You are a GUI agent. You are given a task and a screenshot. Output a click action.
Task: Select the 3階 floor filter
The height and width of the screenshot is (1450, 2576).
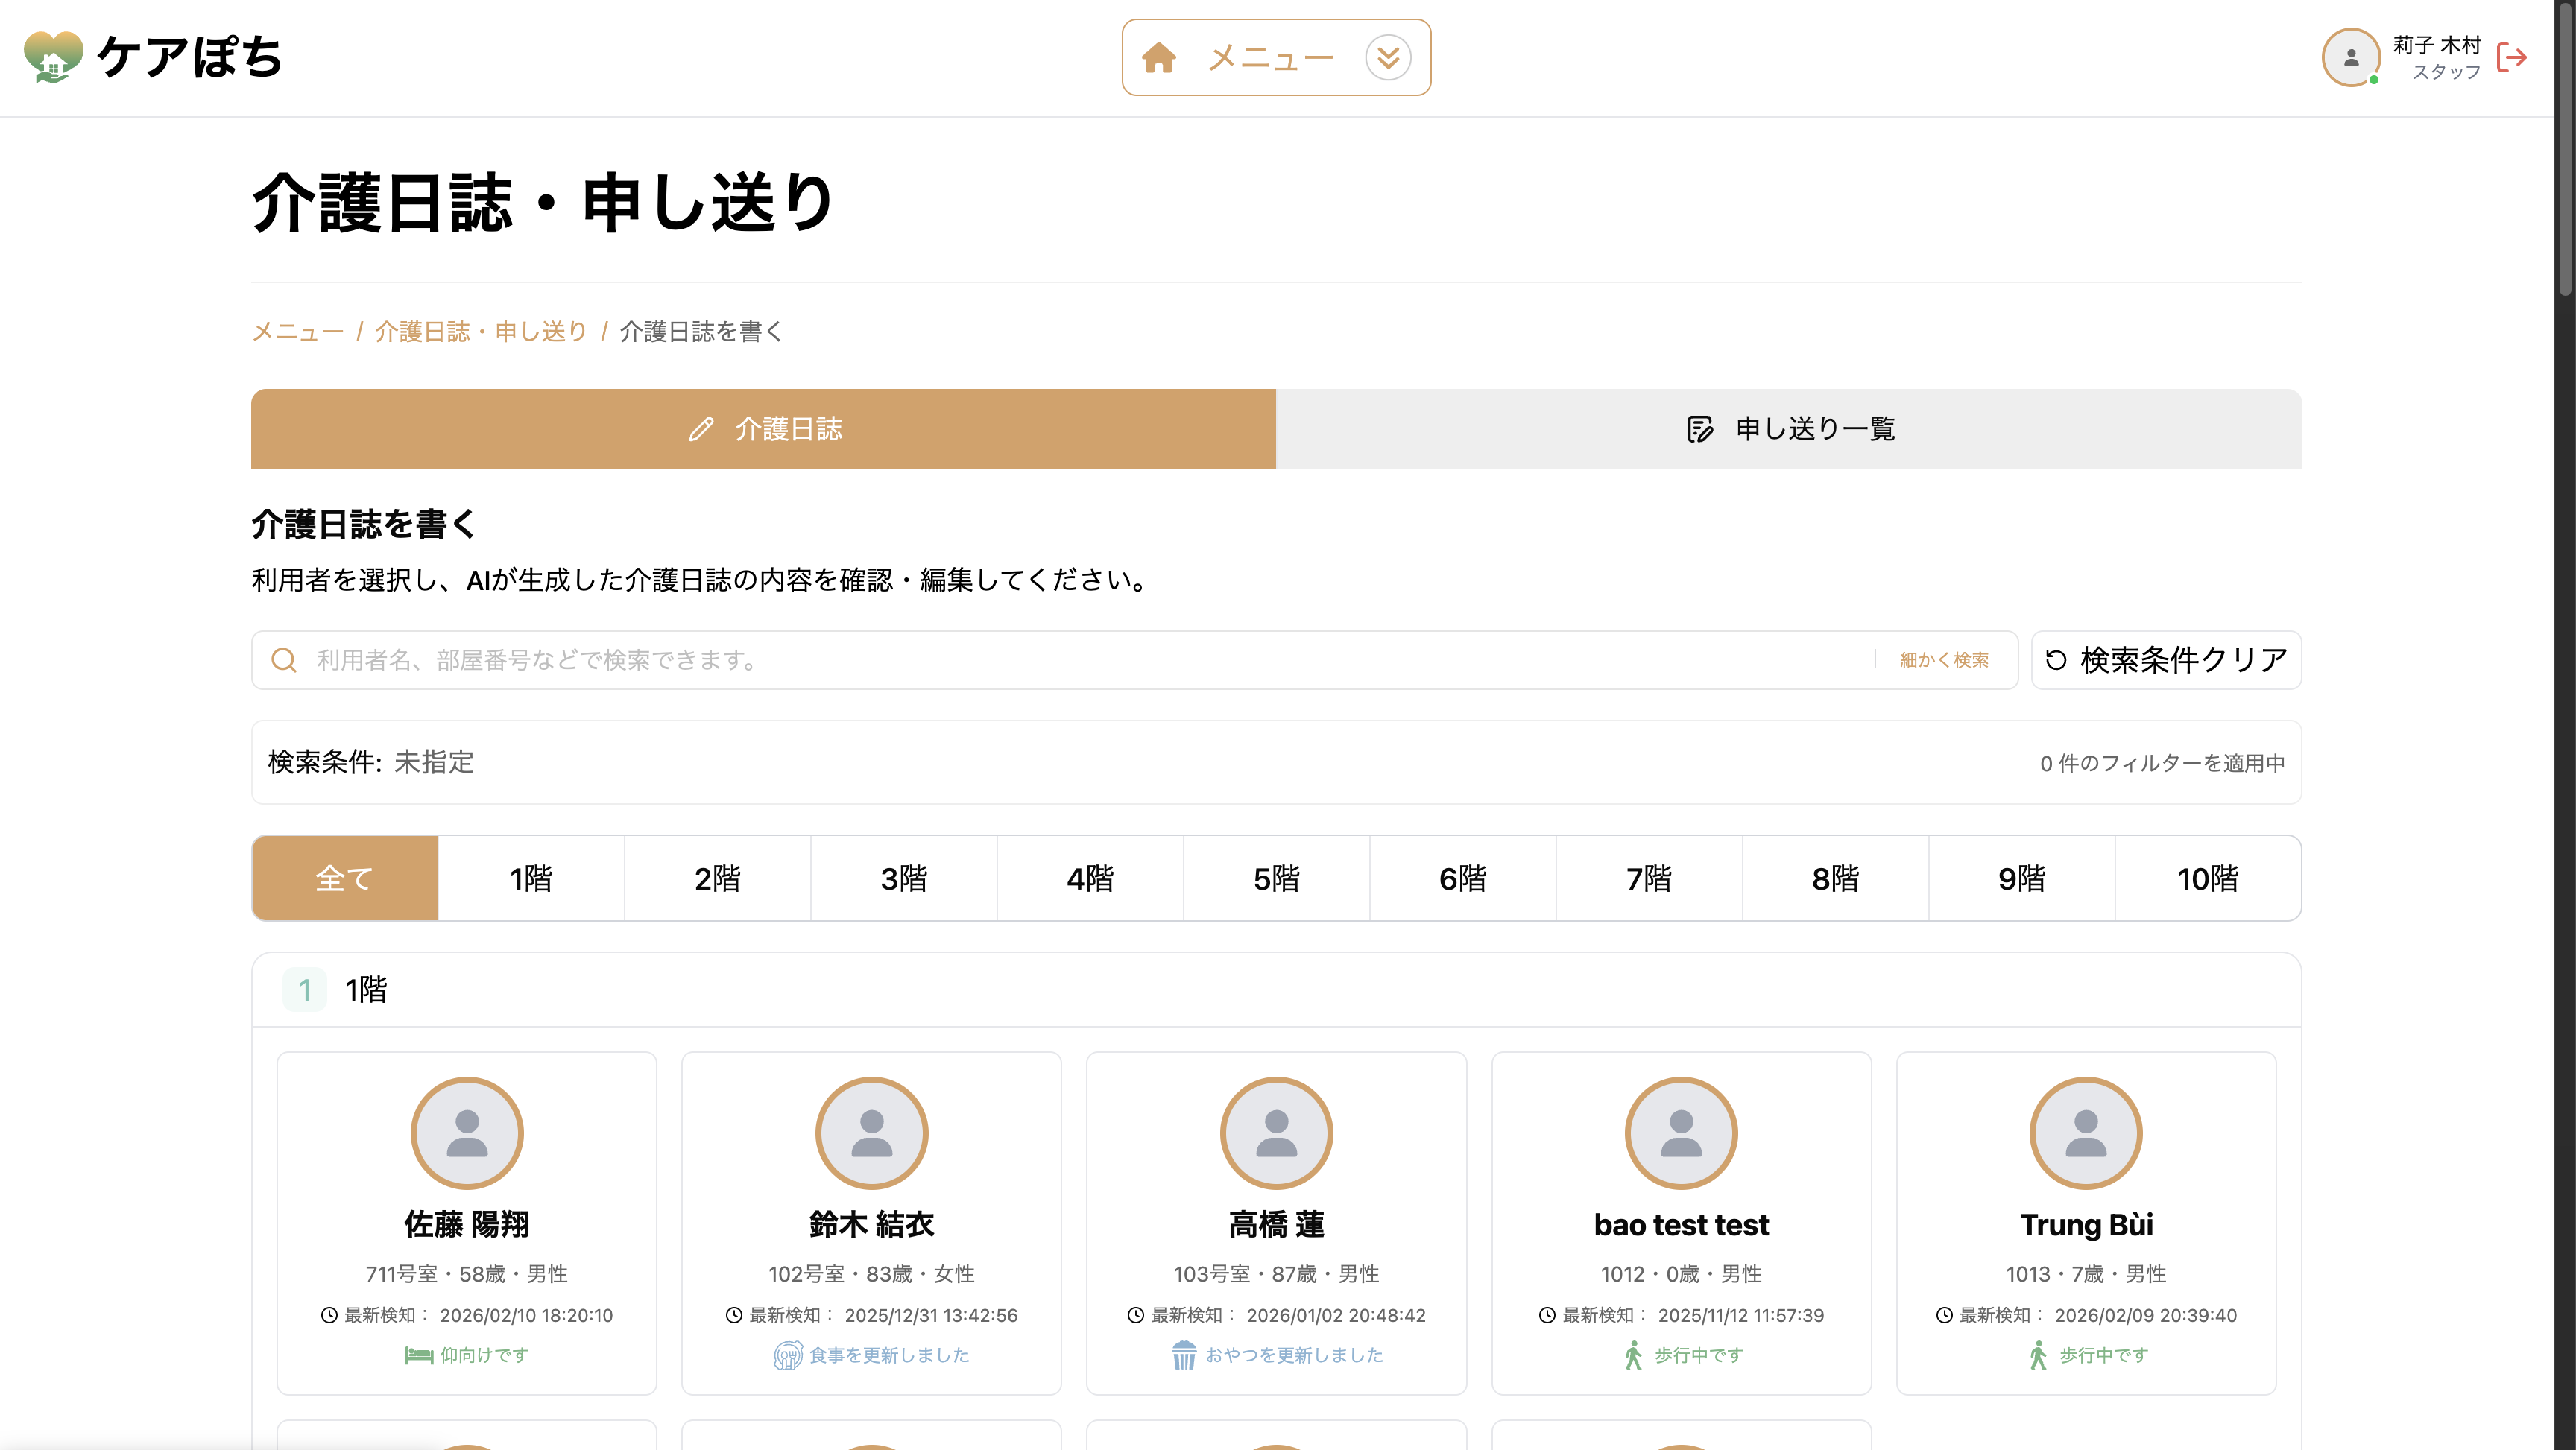click(x=904, y=878)
